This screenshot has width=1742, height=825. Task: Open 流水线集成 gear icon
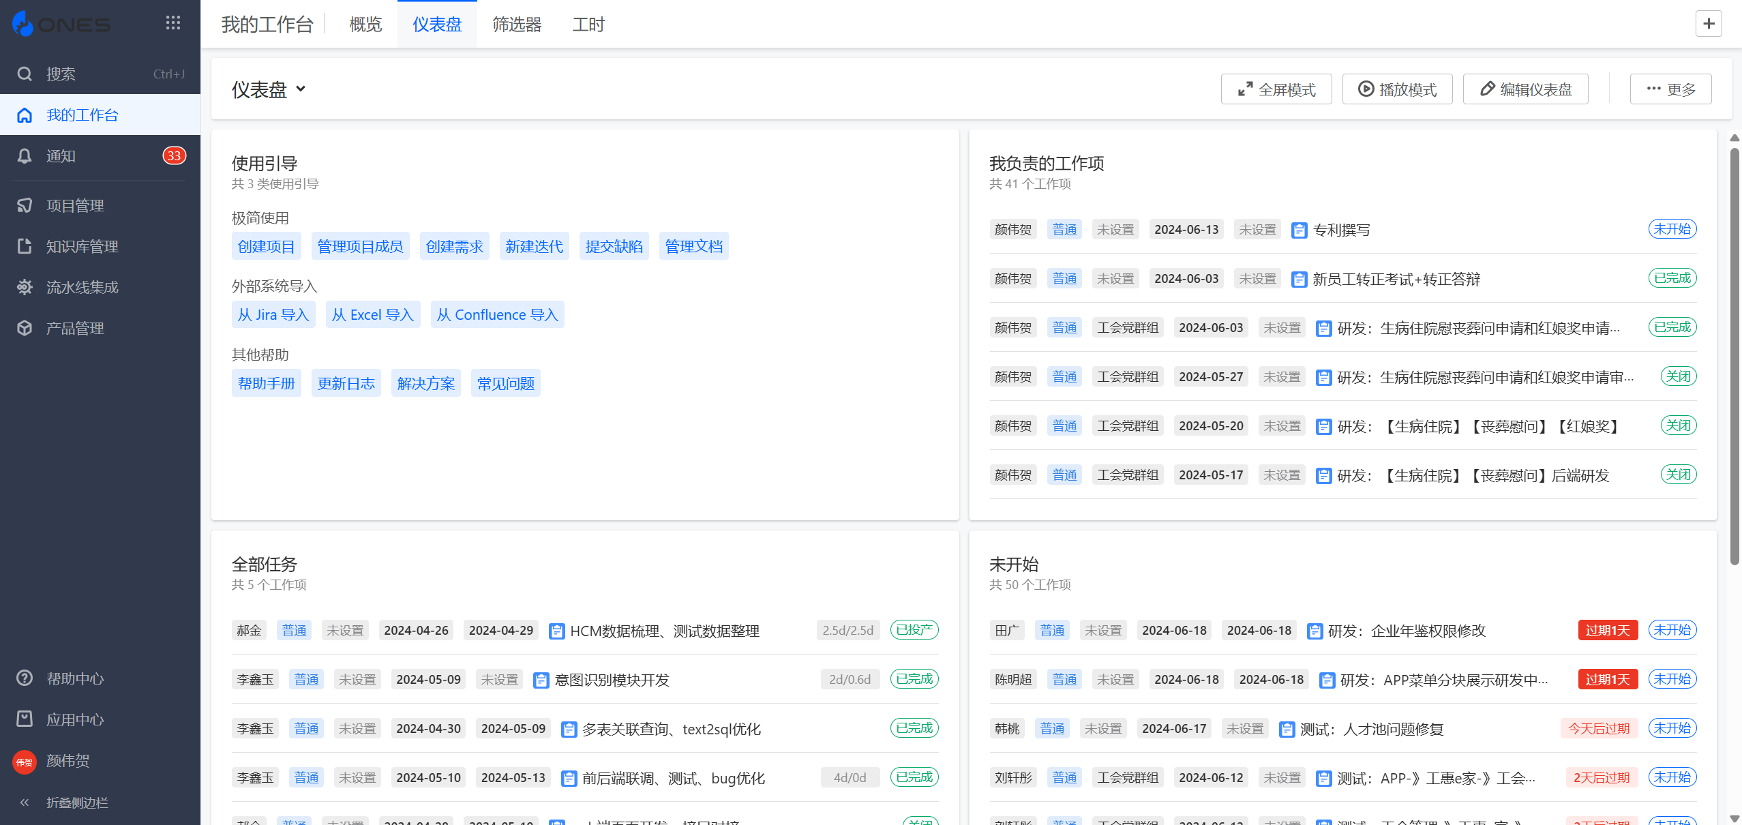pyautogui.click(x=25, y=287)
